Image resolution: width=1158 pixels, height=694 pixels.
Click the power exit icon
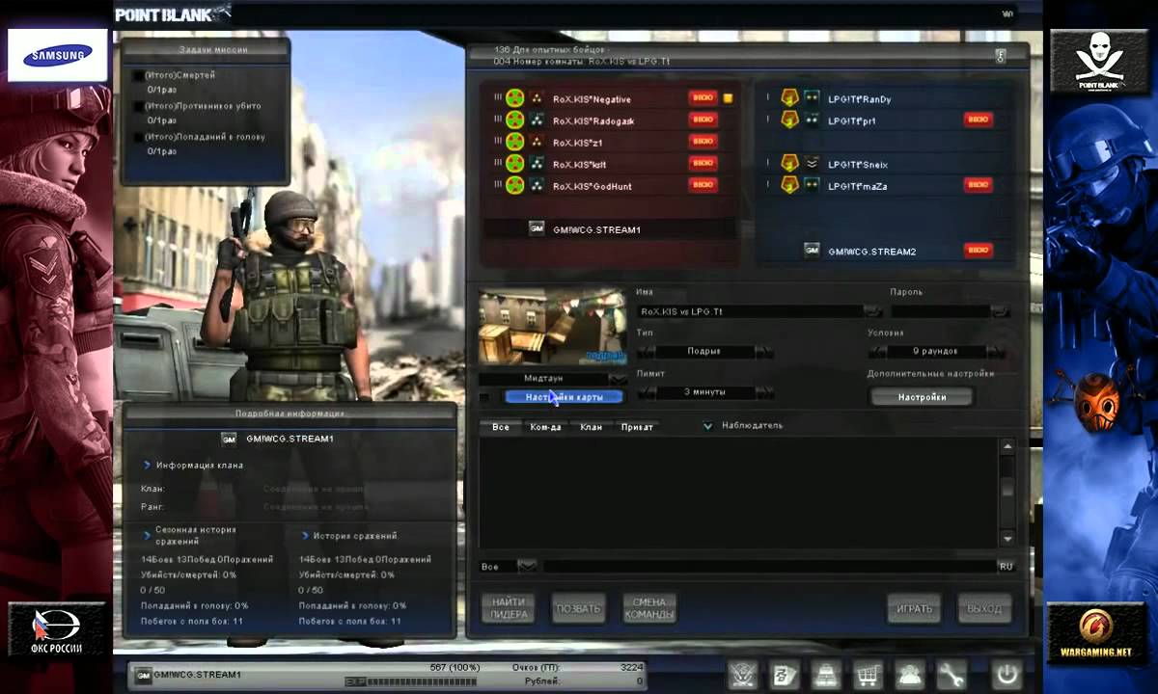1006,673
